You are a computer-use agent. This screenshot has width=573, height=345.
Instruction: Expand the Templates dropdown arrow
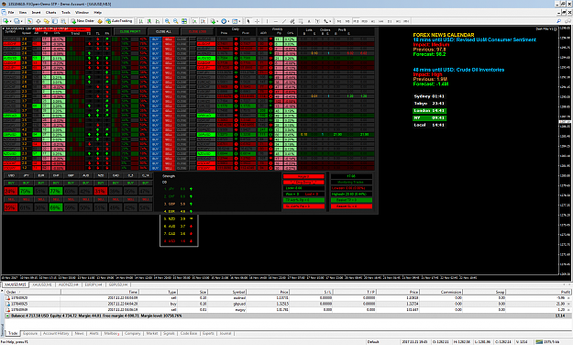click(239, 21)
